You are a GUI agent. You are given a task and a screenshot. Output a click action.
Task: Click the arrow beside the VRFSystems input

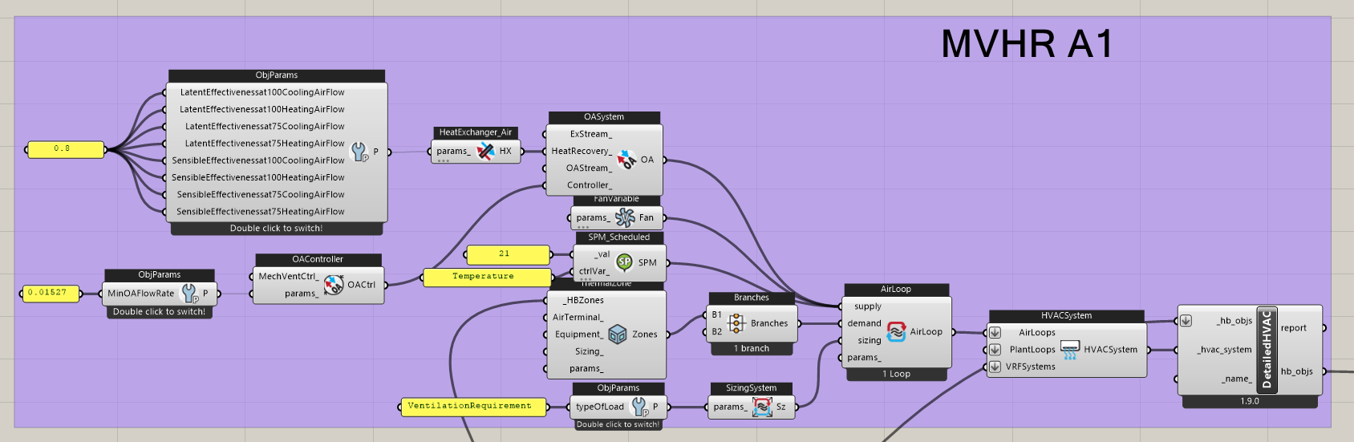point(995,367)
